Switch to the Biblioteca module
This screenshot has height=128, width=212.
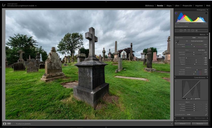click(x=149, y=6)
